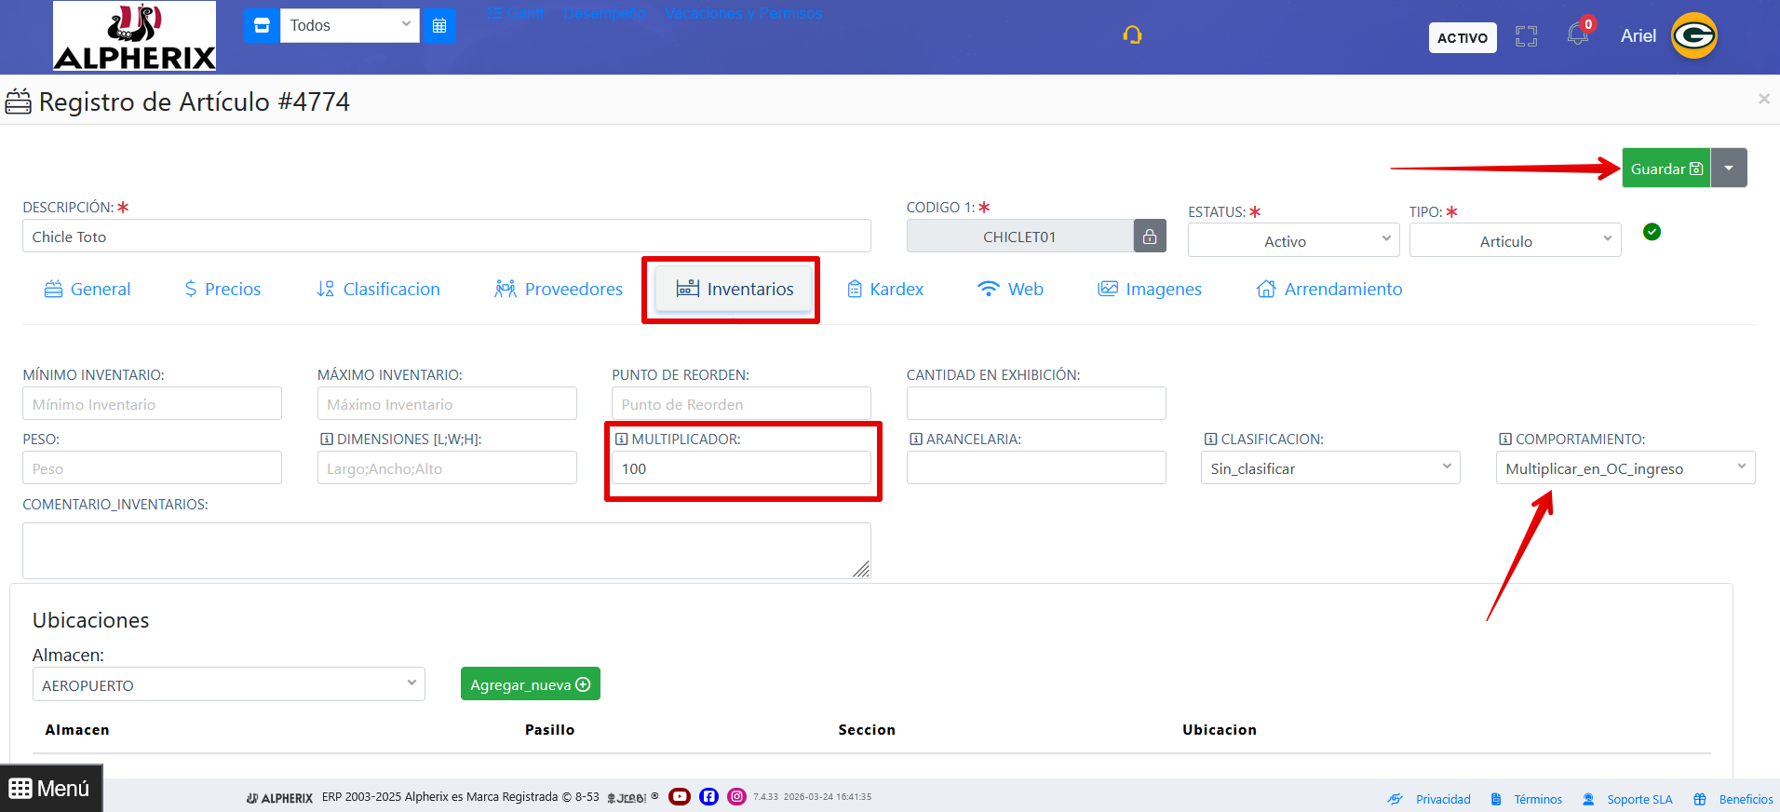This screenshot has width=1780, height=812.
Task: Open the Almacen AEROPUERTO dropdown
Action: coord(229,684)
